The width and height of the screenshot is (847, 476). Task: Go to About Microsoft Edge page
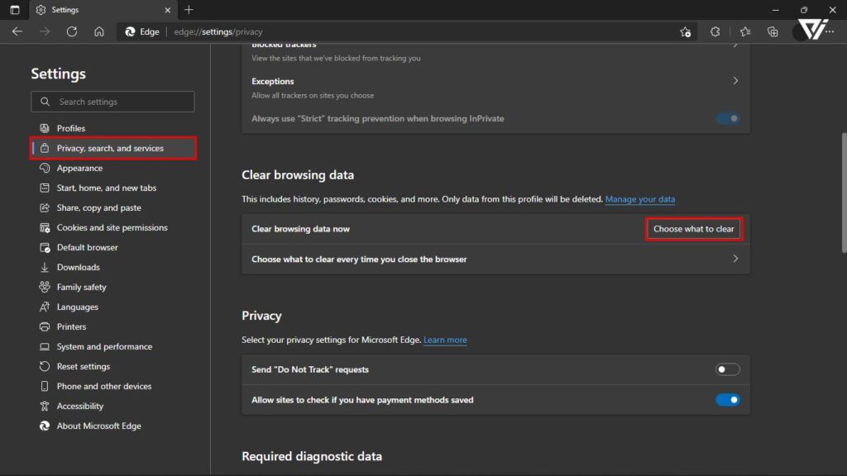(x=99, y=426)
